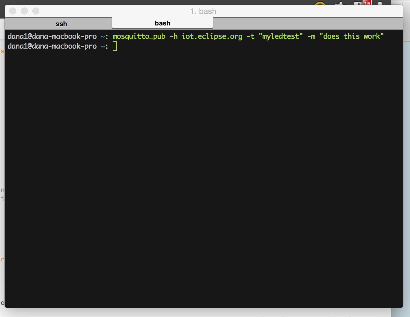Screen dimensions: 410x317
Task: Click the hostname iot.eclipse.org in the command
Action: (x=212, y=36)
